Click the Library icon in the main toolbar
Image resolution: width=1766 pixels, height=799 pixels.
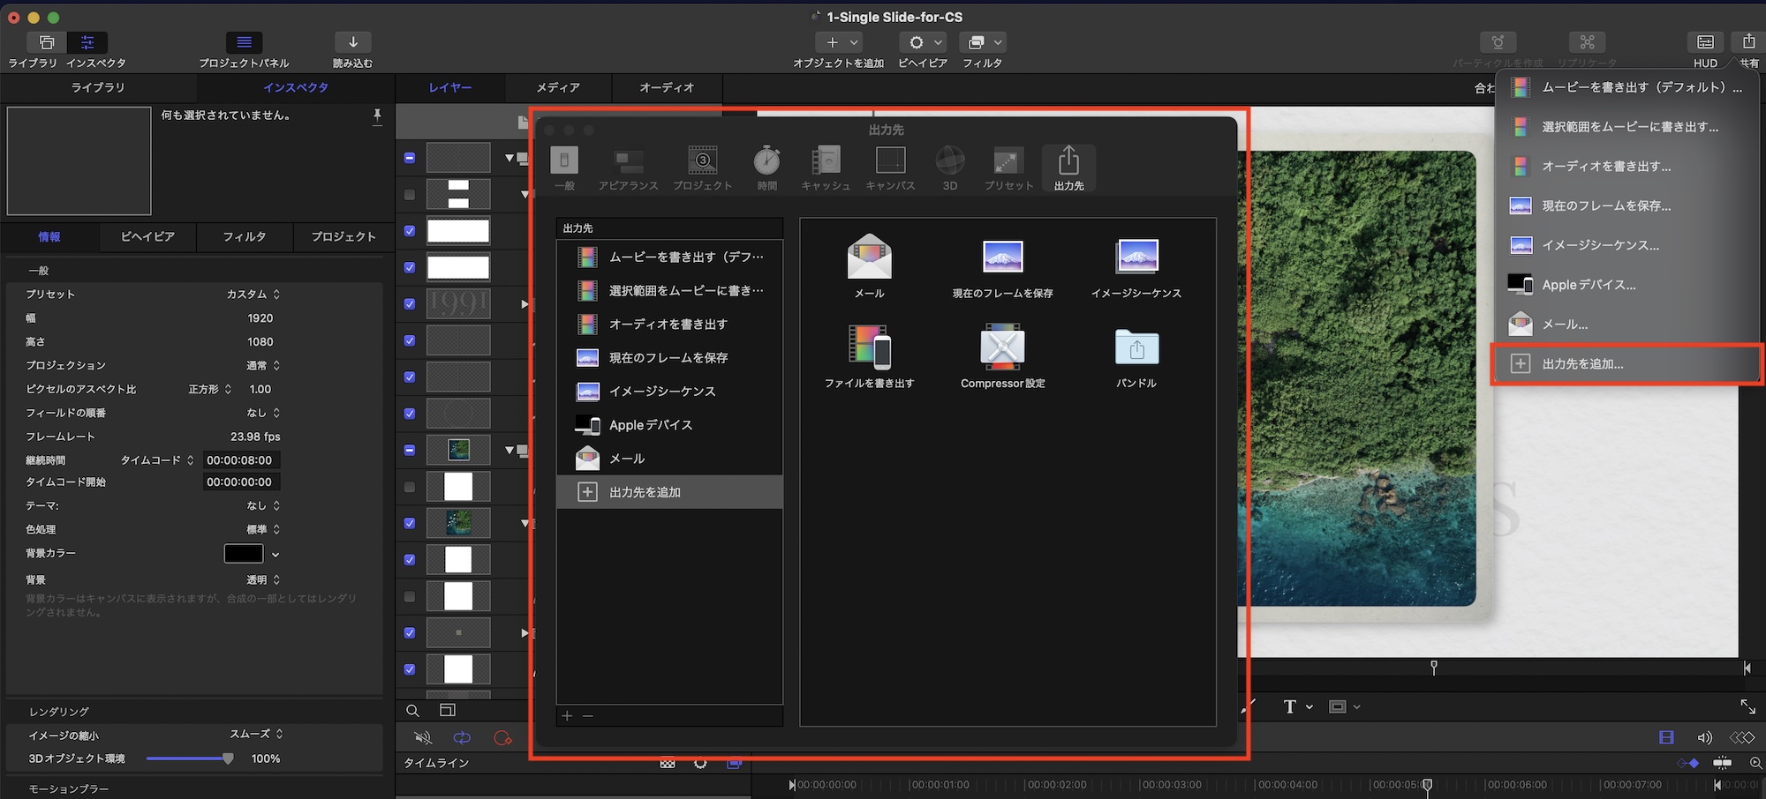47,42
